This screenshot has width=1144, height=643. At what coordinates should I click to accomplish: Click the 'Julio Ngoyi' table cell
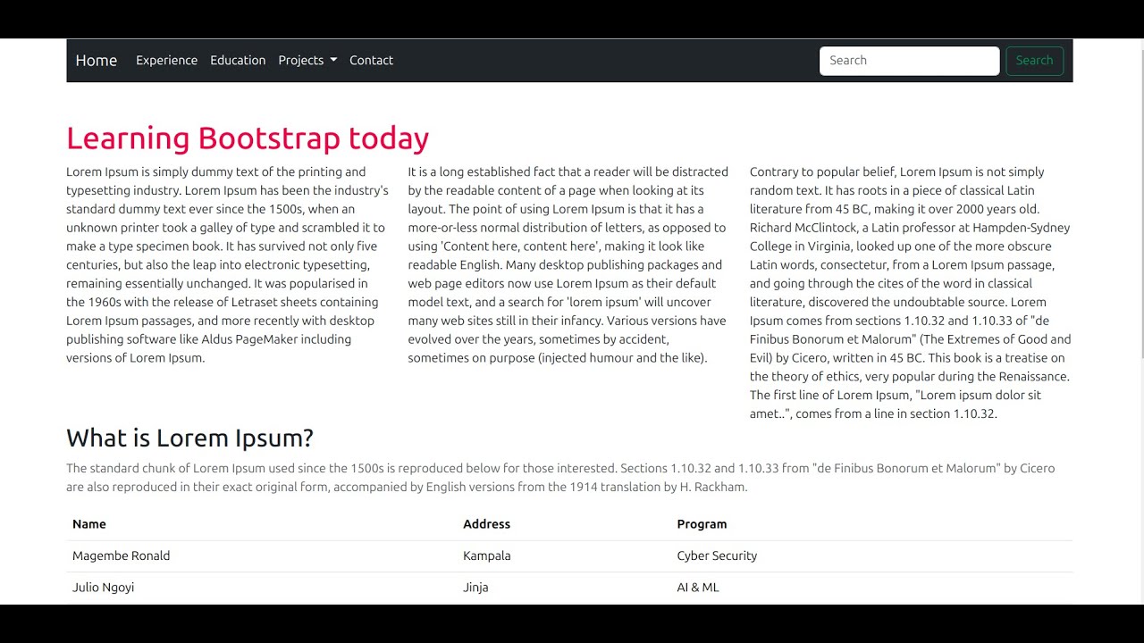tap(261, 588)
